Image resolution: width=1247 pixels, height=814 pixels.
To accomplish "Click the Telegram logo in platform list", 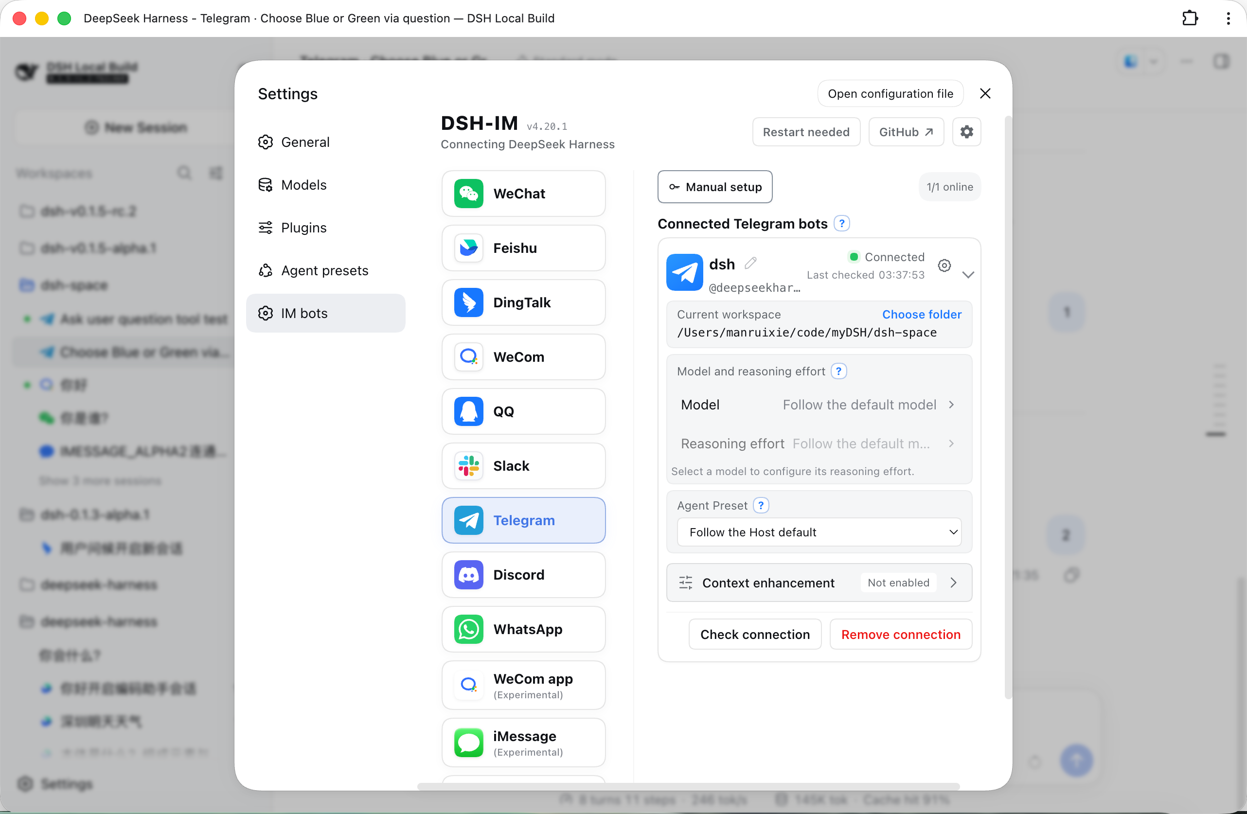I will coord(468,521).
